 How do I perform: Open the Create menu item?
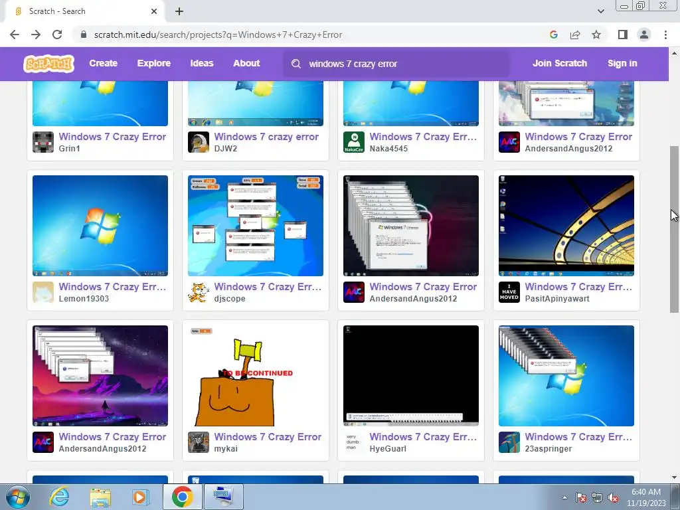(x=103, y=63)
